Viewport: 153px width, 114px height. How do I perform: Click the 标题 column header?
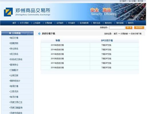tap(58, 40)
